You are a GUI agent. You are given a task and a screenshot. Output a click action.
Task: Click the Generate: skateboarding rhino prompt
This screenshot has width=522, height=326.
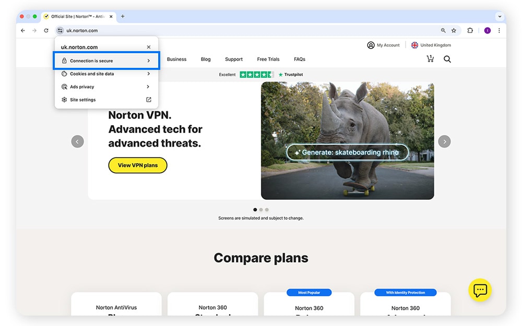[x=347, y=152]
